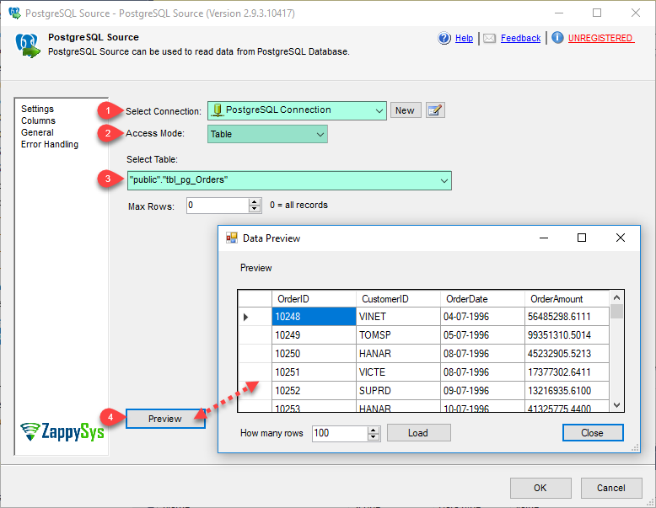
Task: Click the SUPRD customer cell
Action: 398,391
